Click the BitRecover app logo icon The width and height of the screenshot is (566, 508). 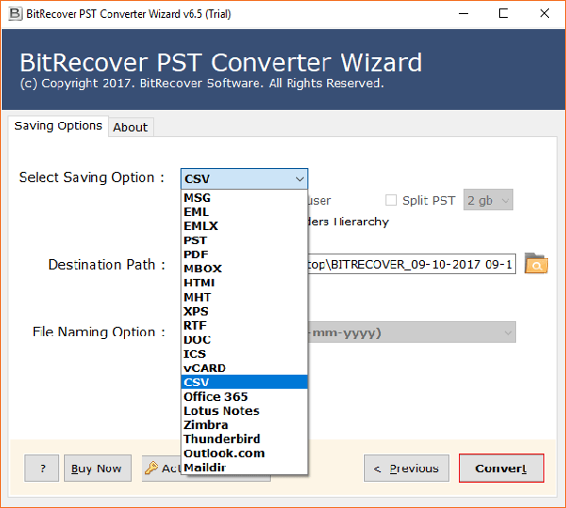click(x=15, y=14)
